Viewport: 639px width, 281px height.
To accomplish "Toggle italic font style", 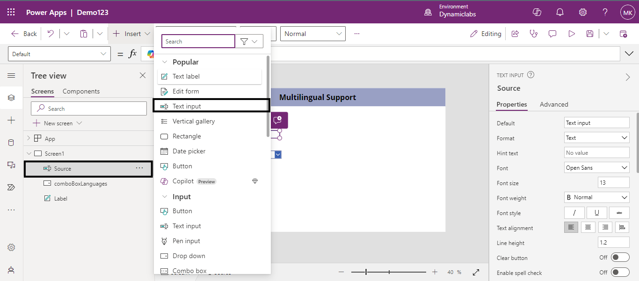I will (x=574, y=213).
